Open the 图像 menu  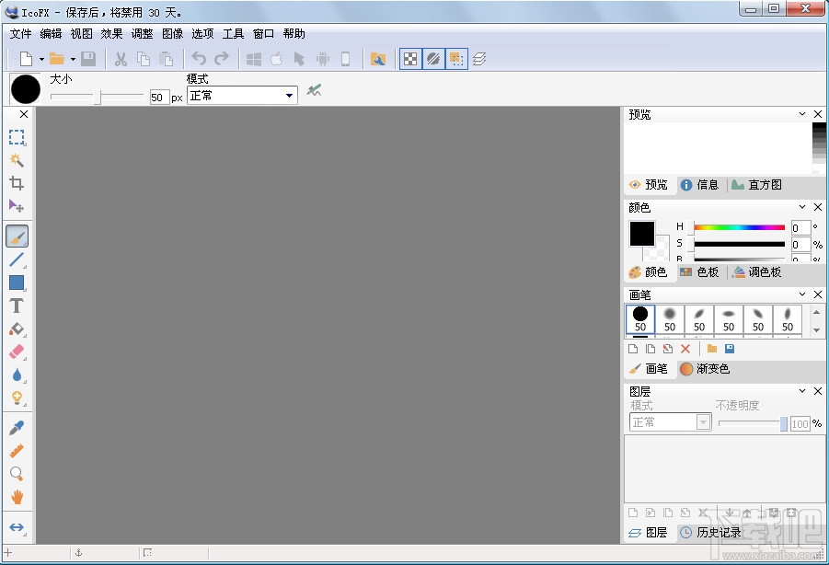pyautogui.click(x=172, y=34)
